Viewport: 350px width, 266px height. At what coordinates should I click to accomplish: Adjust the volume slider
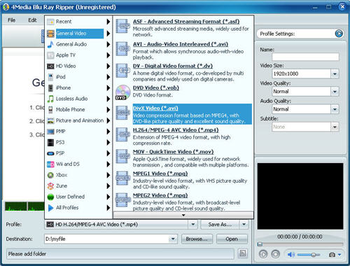pyautogui.click(x=308, y=255)
